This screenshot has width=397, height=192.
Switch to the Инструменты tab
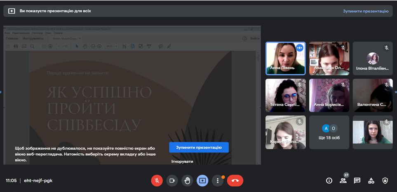[x=33, y=38]
